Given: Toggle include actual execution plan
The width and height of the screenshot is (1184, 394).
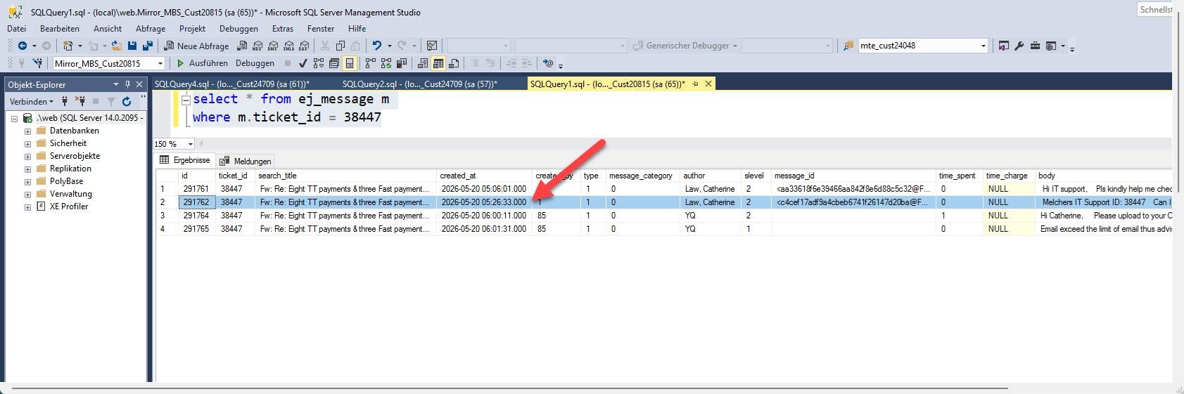Looking at the screenshot, I should 370,63.
